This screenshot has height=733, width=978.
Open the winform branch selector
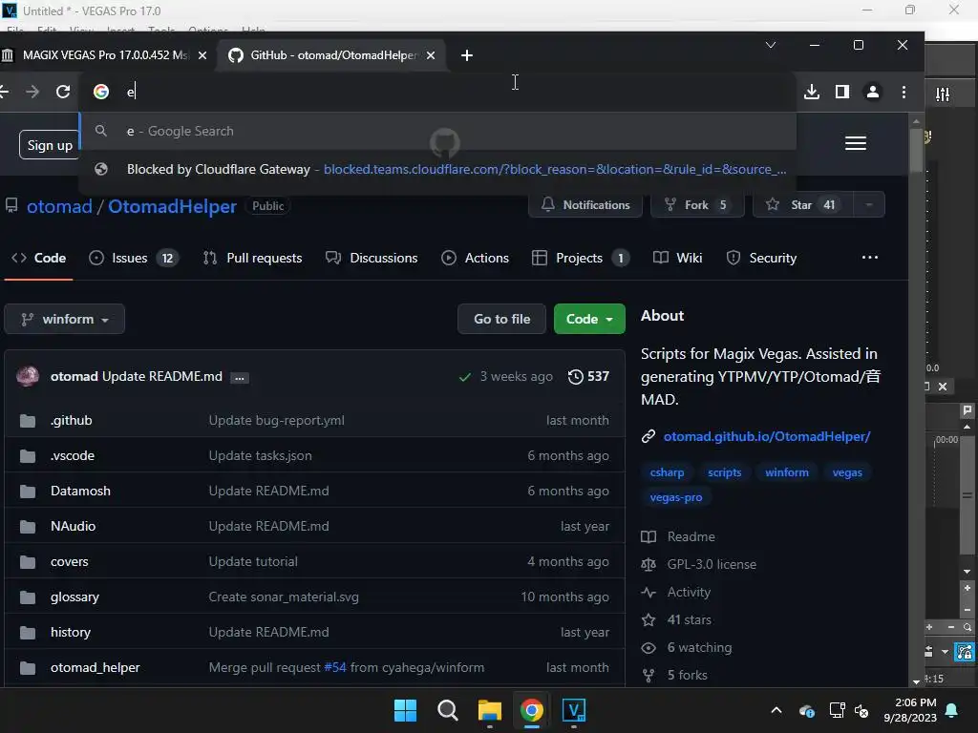coord(64,319)
